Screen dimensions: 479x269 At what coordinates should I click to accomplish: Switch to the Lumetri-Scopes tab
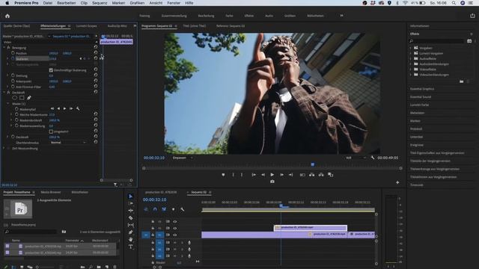click(x=87, y=26)
